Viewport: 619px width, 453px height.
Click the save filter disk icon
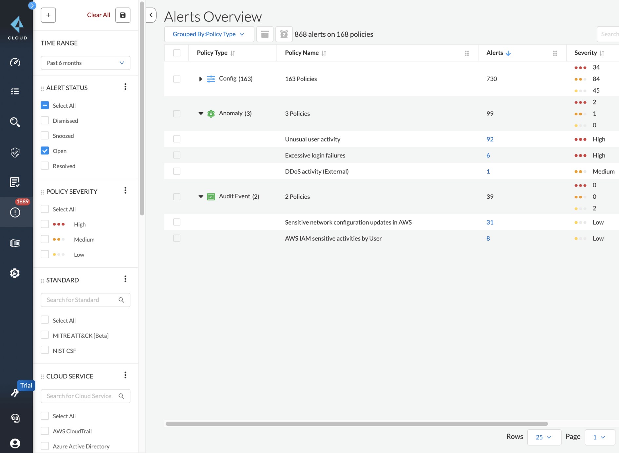tap(123, 15)
